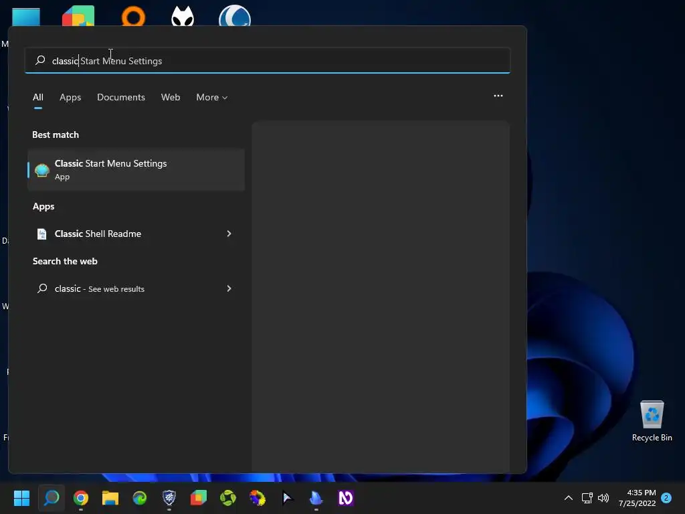Open the green leaf-circle taskbar app
Viewport: 685px width, 514px height.
(x=228, y=498)
